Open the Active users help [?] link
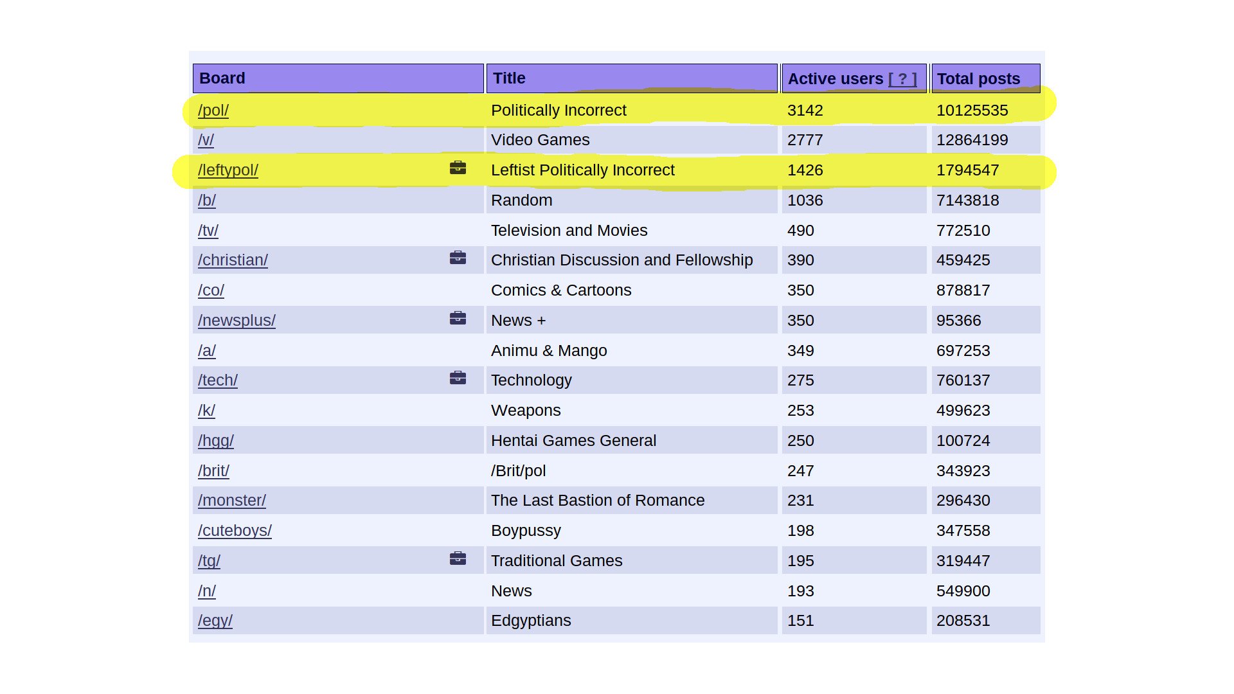Image resolution: width=1234 pixels, height=694 pixels. [902, 79]
